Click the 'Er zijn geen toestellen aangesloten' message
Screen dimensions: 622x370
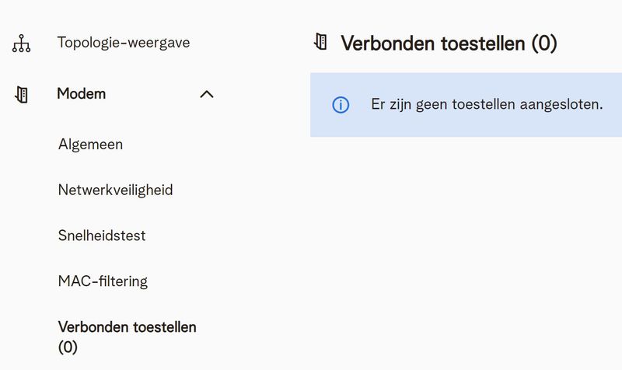click(487, 105)
